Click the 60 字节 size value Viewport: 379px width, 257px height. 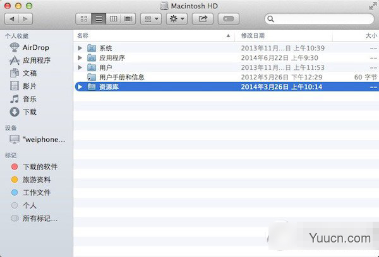pos(366,77)
